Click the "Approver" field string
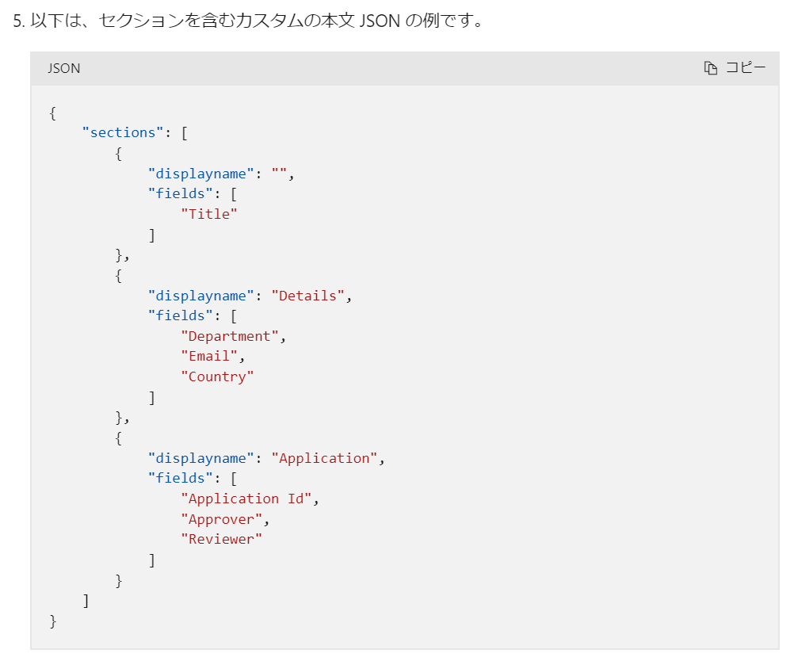Viewport: 790px width, 661px height. [222, 519]
